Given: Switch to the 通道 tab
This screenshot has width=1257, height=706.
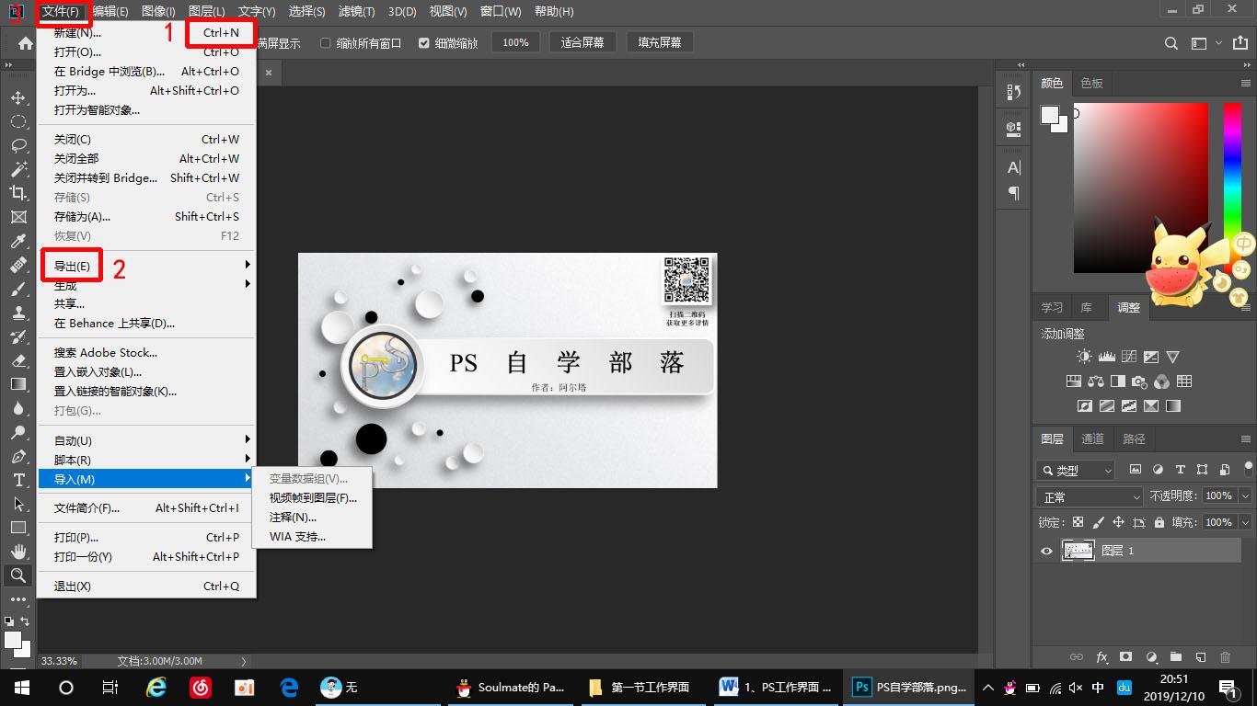Looking at the screenshot, I should (1093, 438).
